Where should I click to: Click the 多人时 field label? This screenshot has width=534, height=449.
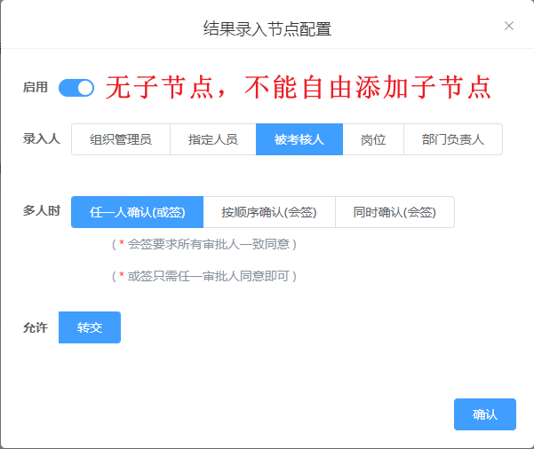42,211
